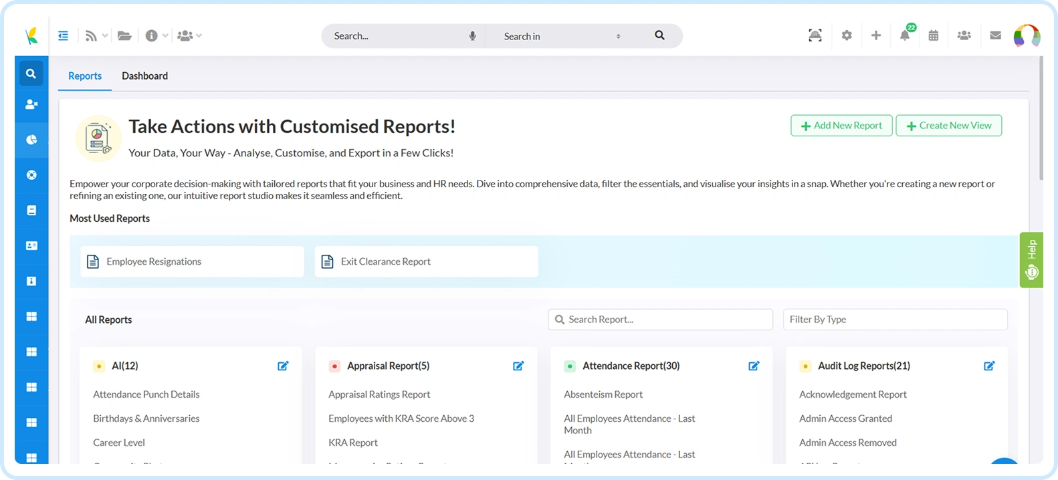This screenshot has height=480, width=1058.
Task: Click the All Reports heading
Action: [108, 320]
